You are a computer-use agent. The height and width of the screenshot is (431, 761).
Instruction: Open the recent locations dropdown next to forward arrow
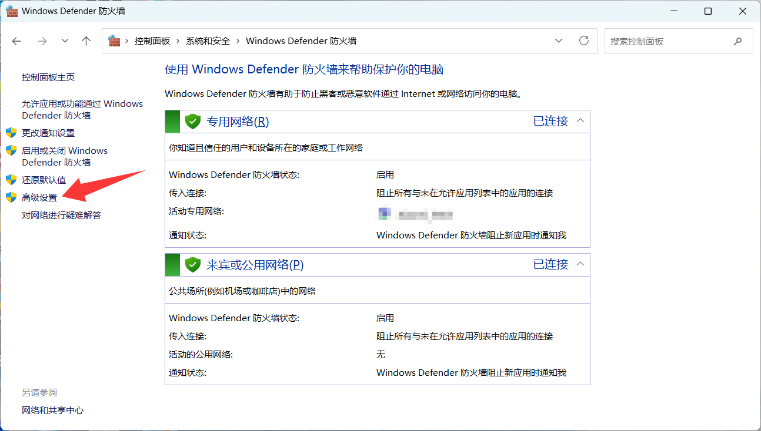click(x=65, y=41)
